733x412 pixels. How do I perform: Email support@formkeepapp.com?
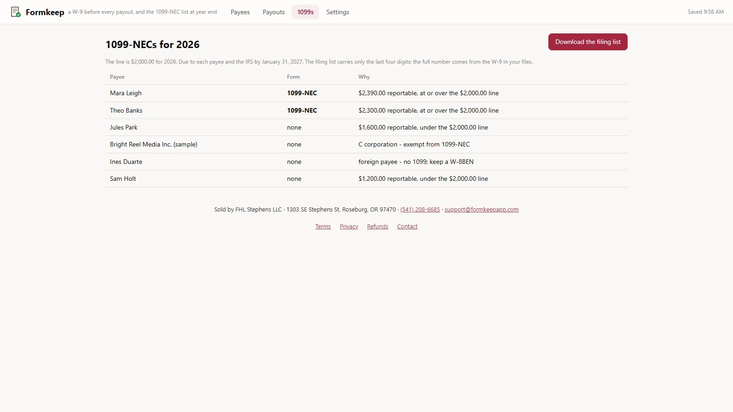(x=481, y=210)
